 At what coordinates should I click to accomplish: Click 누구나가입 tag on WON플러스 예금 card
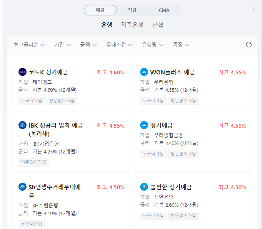coord(153,101)
